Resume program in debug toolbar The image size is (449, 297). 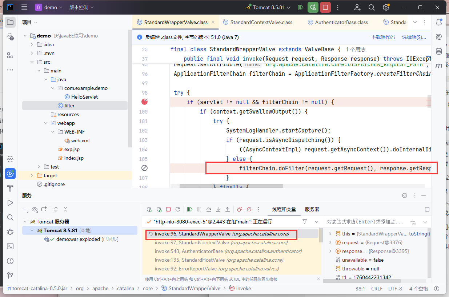pyautogui.click(x=190, y=209)
